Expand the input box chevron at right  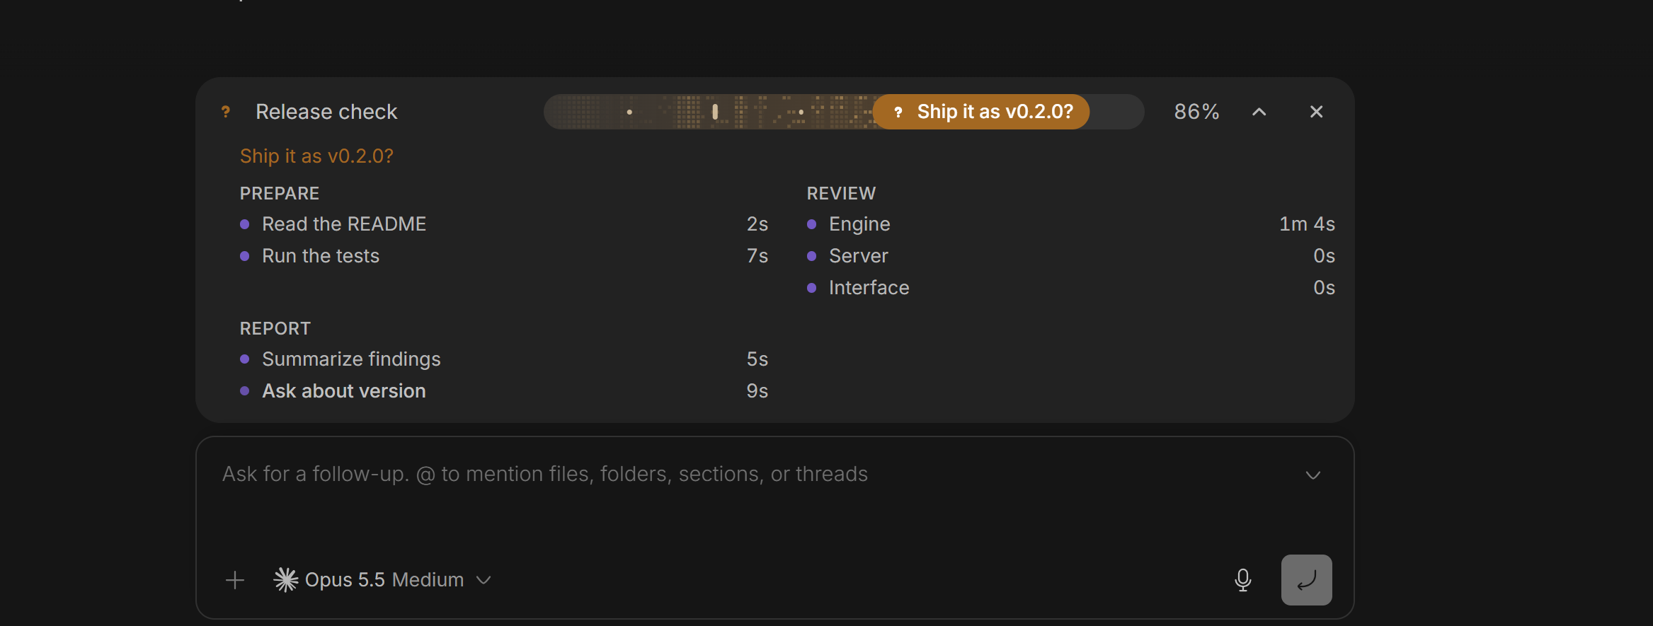click(1313, 475)
